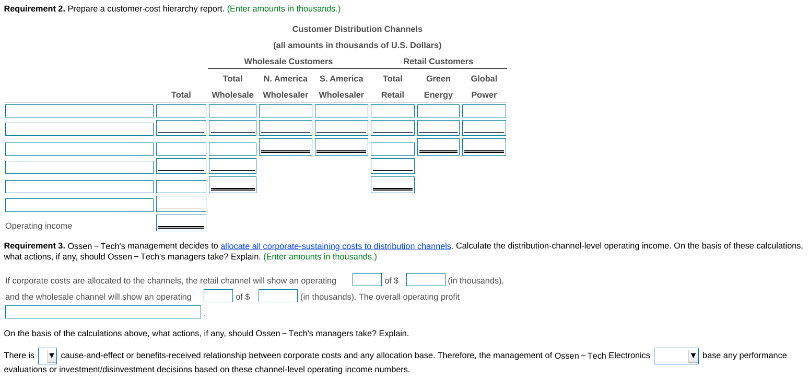Click the "Requirement 3." heading text
Image resolution: width=809 pixels, height=379 pixels.
34,246
